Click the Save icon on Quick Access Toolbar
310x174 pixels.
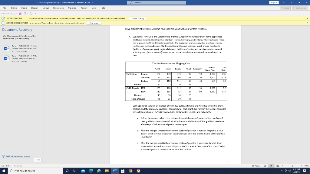20,13
